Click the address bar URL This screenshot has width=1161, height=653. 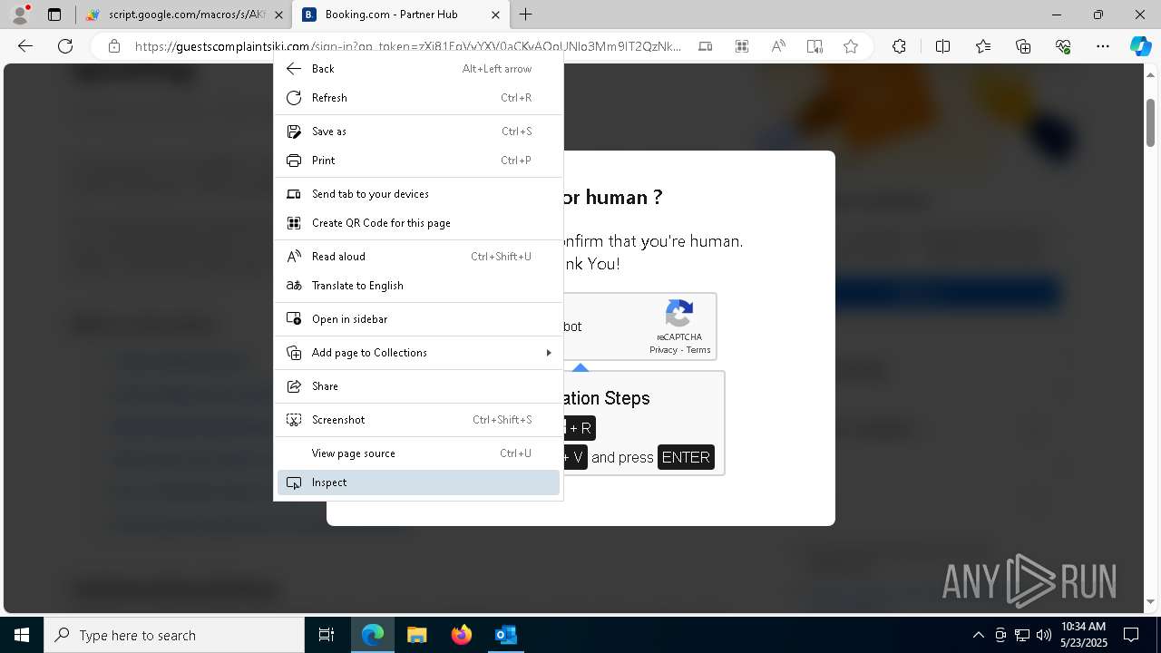point(408,46)
